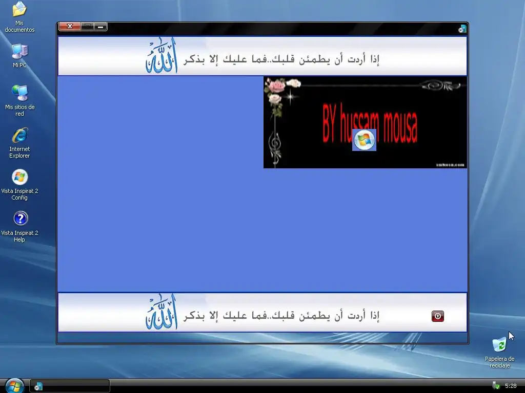
Task: Click the Allah calligraphy in top banner
Action: [161, 55]
